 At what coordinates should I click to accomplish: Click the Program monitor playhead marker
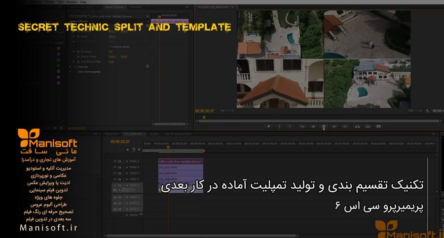[x=204, y=117]
